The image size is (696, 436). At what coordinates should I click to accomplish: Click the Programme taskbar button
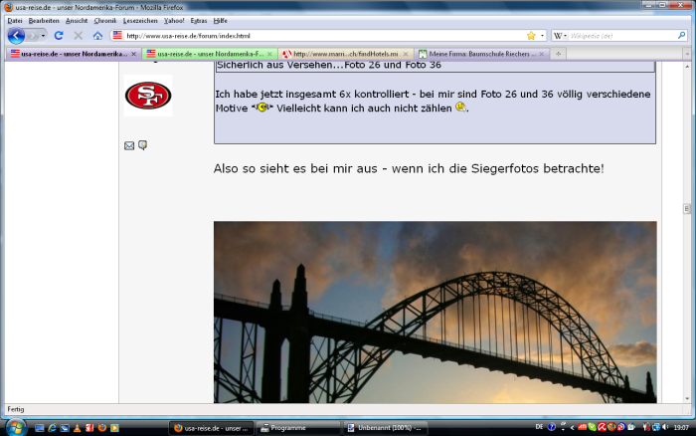click(296, 427)
